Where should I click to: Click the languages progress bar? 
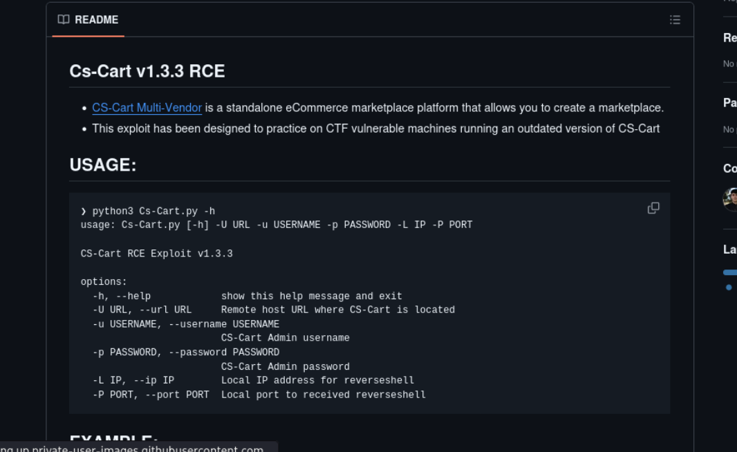tap(730, 272)
